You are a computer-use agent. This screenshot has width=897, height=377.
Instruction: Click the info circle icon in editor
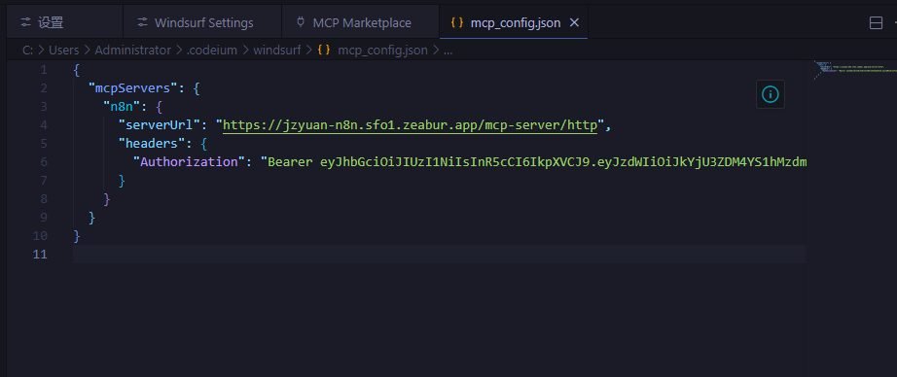[x=771, y=94]
